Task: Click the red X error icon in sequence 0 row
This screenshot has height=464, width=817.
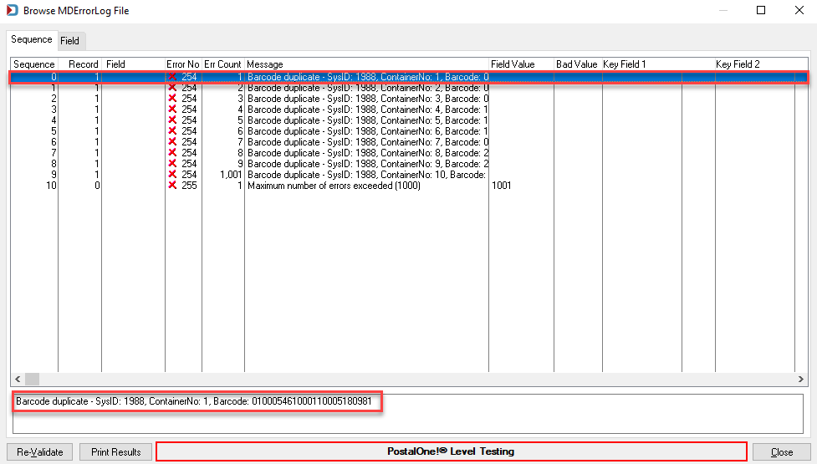Action: [x=172, y=77]
